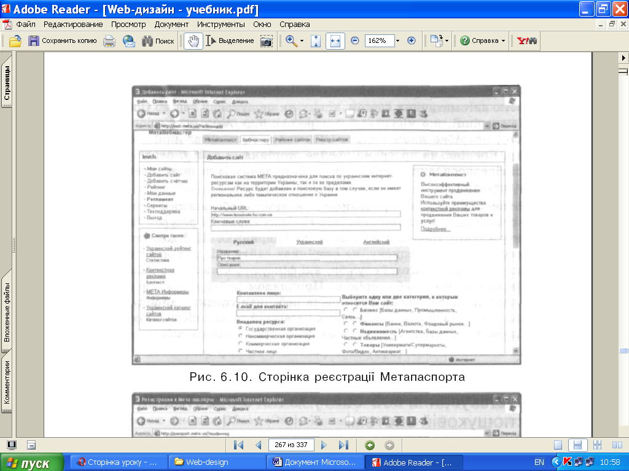Jump to the last page
Screen dimensions: 629x471
pos(343,445)
